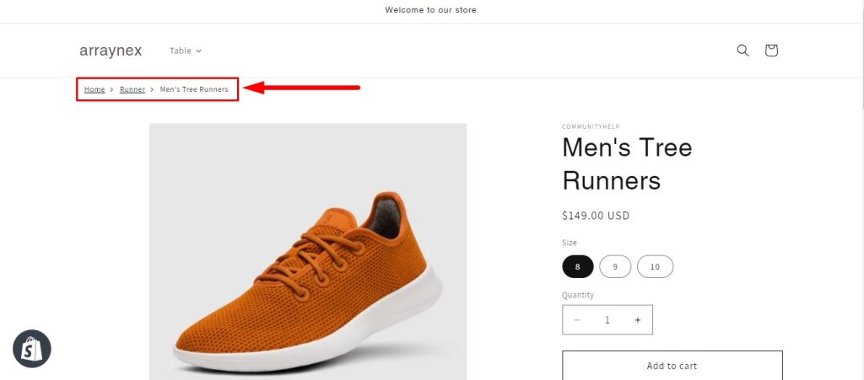Decrease quantity with the minus icon
Screen dimensions: 864x380
(577, 320)
